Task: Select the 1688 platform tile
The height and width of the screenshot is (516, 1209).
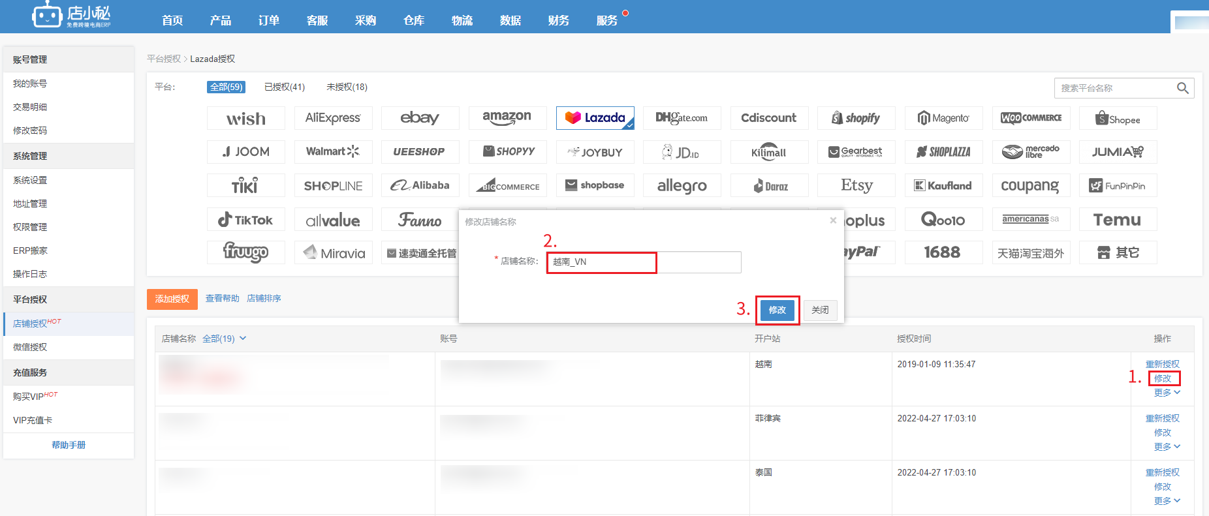Action: coord(944,252)
